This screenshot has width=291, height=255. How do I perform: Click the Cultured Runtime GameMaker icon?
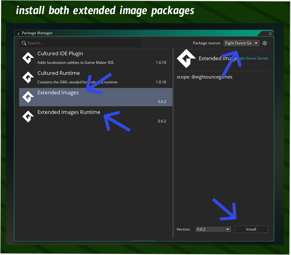coord(28,77)
